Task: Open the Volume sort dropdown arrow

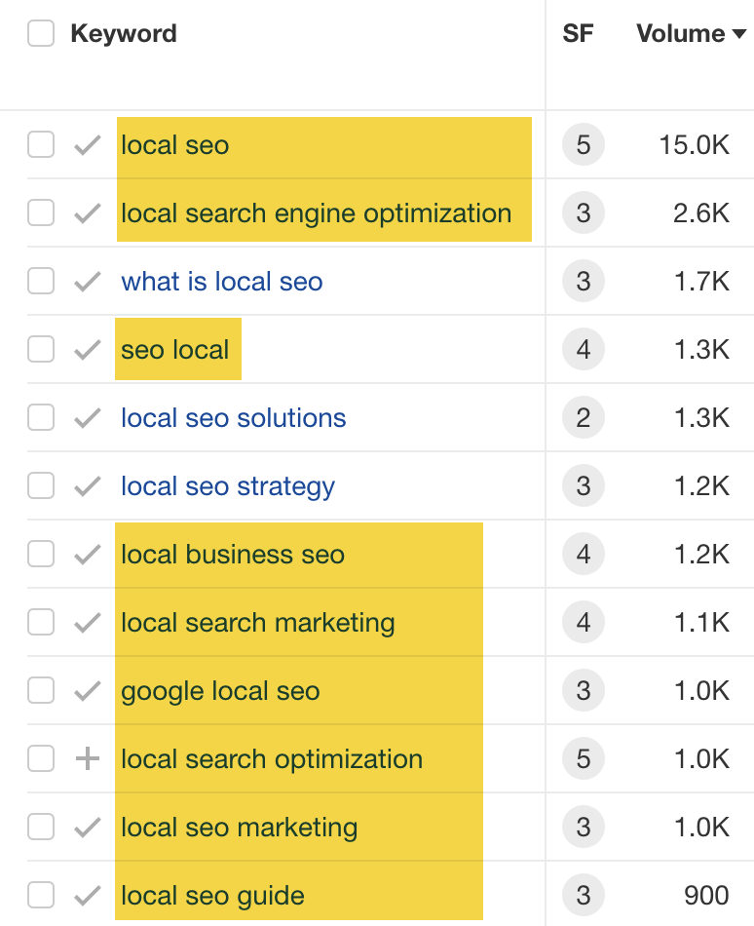Action: click(x=738, y=34)
